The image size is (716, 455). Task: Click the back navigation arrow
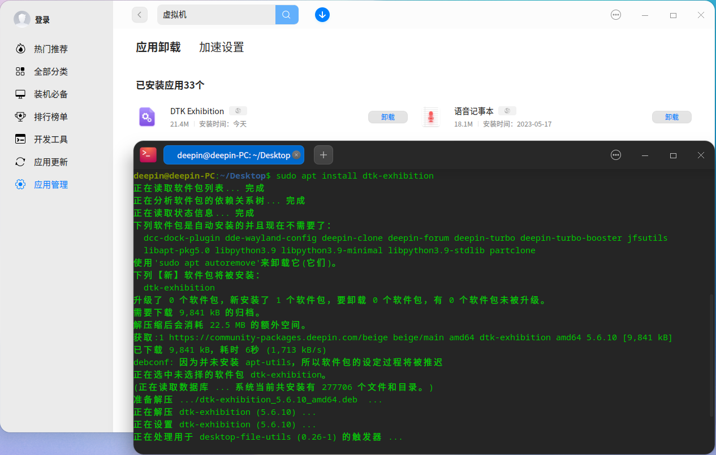(x=139, y=15)
